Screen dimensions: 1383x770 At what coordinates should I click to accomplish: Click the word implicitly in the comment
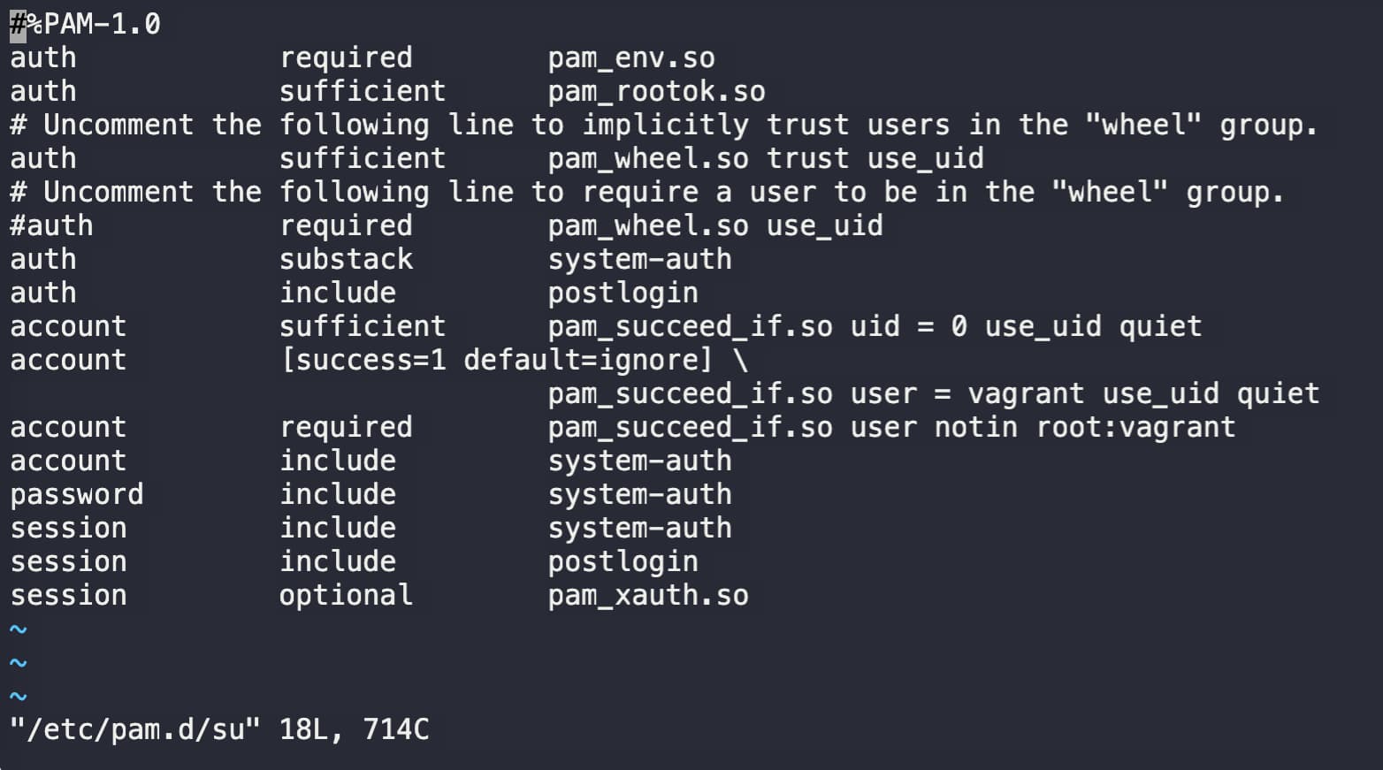click(x=665, y=126)
